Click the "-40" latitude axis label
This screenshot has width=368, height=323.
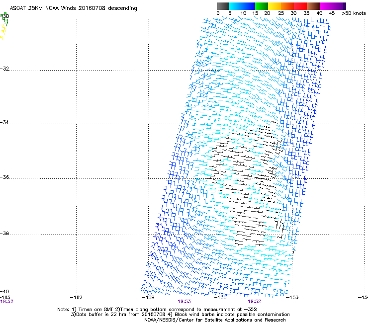[4, 292]
